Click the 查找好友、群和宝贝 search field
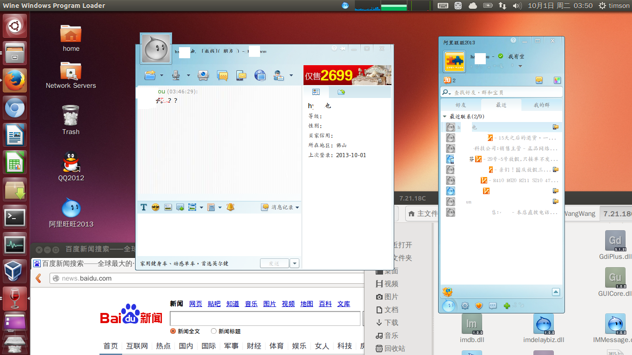The image size is (632, 355). pos(502,92)
